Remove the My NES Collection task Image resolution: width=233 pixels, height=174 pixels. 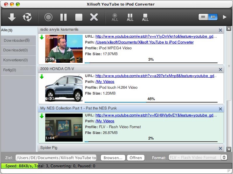[x=220, y=109]
